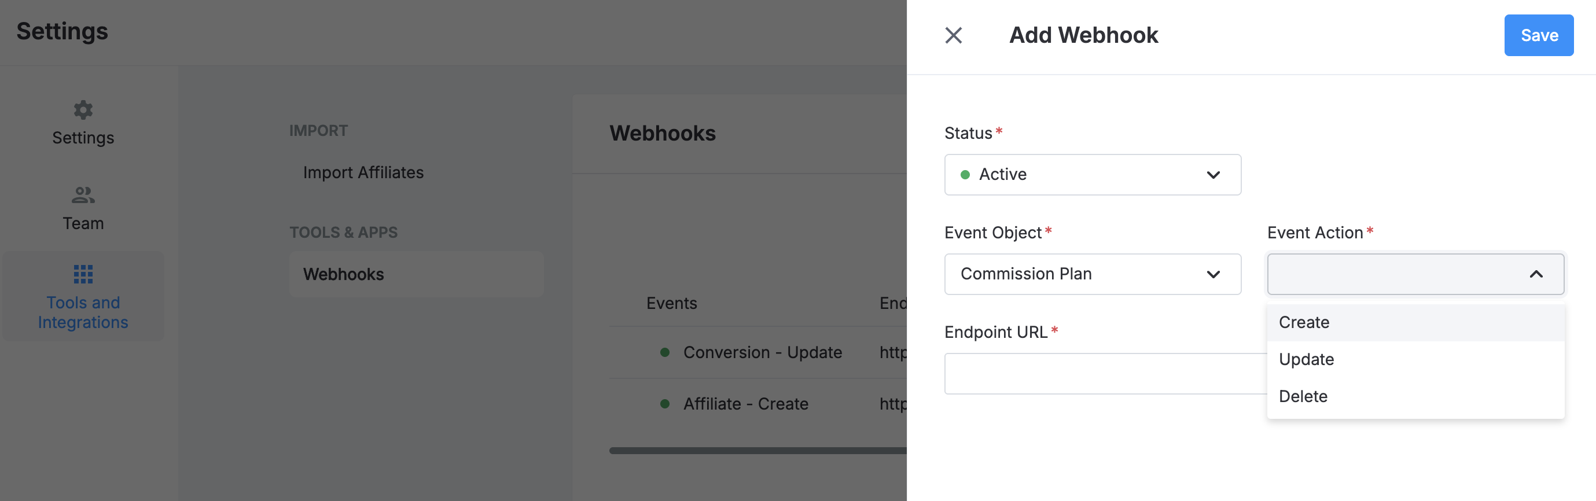Click the Settings gear icon in sidebar
Image resolution: width=1596 pixels, height=501 pixels.
pos(83,110)
